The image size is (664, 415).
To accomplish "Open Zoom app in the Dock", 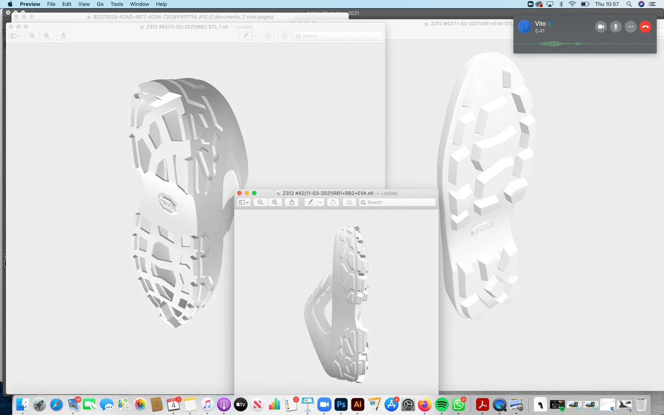I will click(x=324, y=404).
